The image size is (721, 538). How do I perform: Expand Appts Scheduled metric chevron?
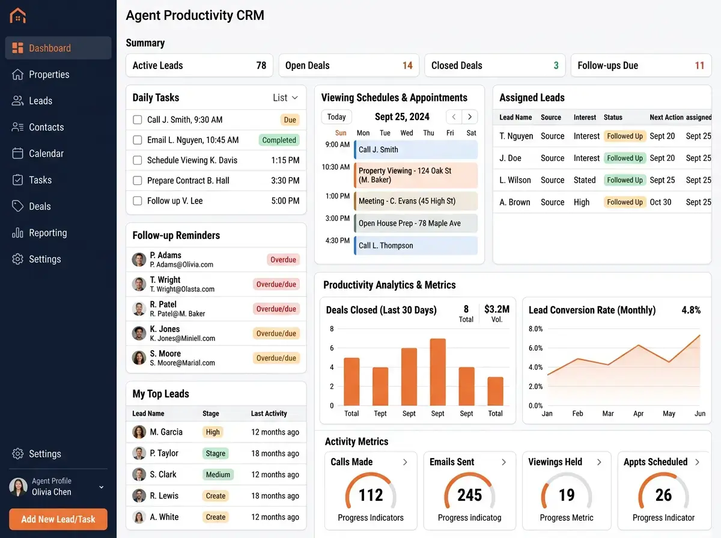tap(697, 462)
